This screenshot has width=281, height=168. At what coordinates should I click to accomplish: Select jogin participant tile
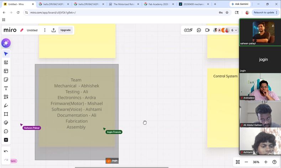(x=260, y=60)
